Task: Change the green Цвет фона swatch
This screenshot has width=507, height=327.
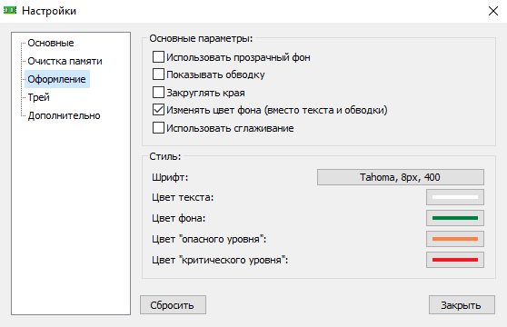Action: click(455, 218)
